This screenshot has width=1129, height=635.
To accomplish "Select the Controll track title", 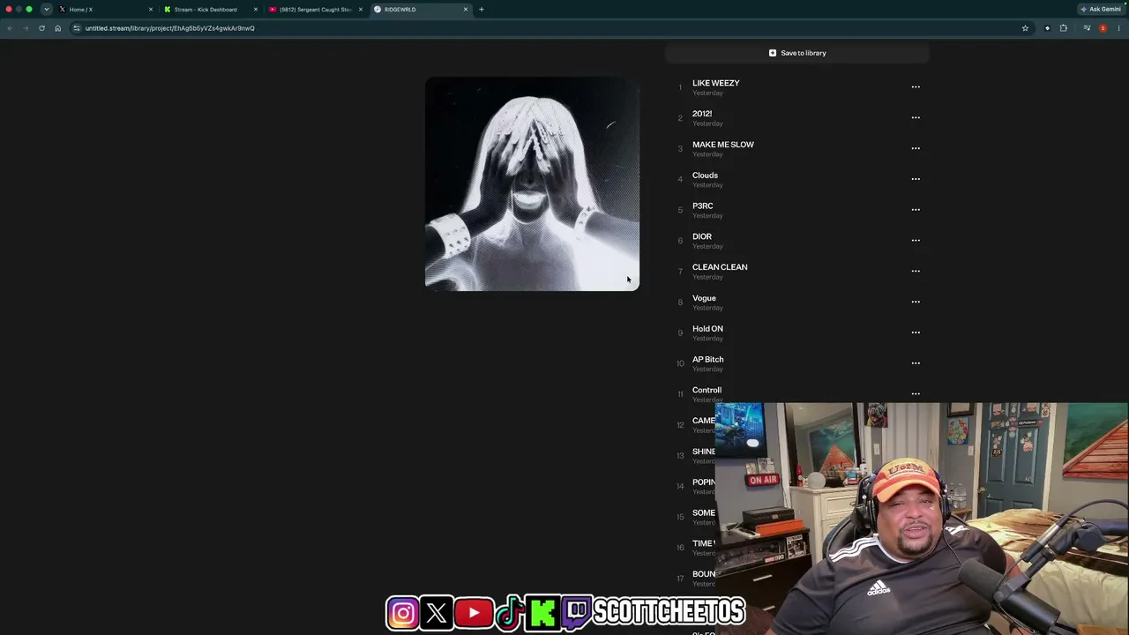I will coord(707,390).
